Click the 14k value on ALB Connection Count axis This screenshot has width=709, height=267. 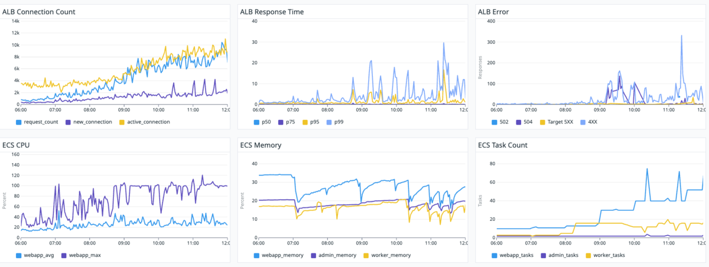[16, 21]
